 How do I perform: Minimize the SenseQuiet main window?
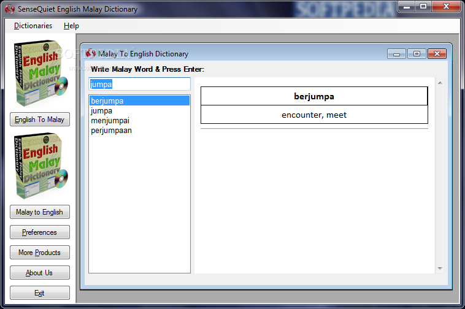click(x=407, y=6)
